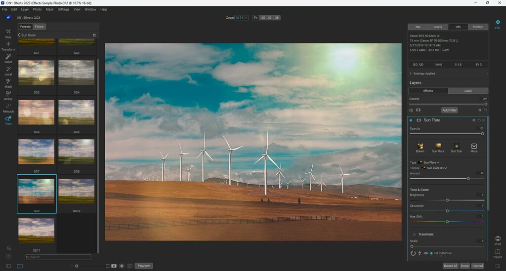Click the Cancel button
Screen dimensions: 506x271
[478, 266]
